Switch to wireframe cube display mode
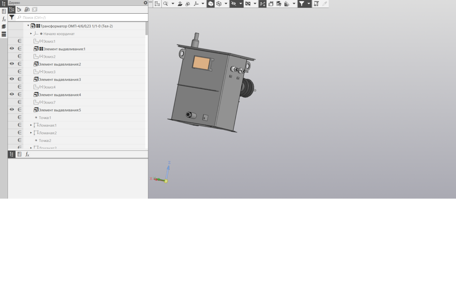 [219, 4]
